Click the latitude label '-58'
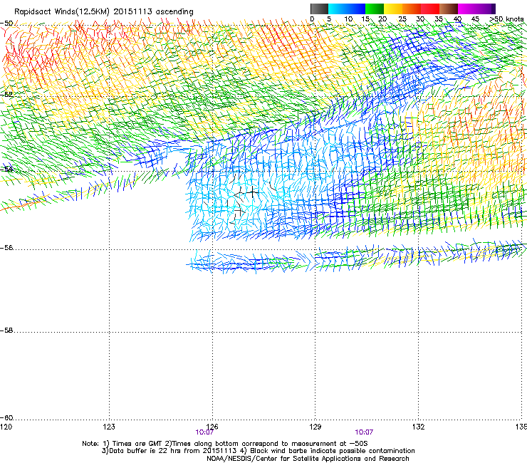 point(6,331)
